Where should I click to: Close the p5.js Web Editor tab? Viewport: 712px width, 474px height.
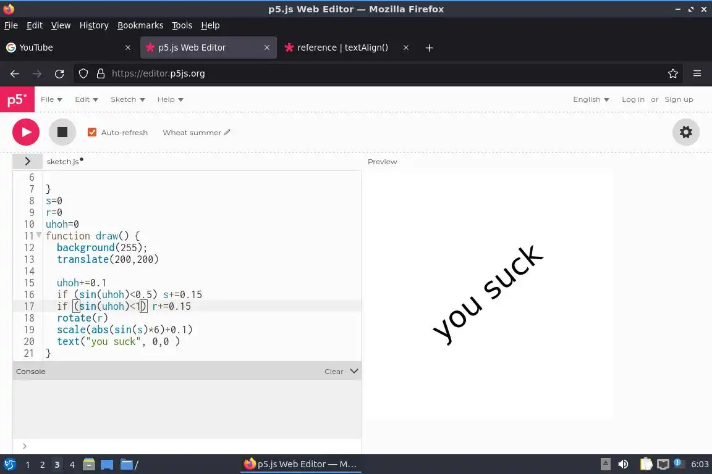pyautogui.click(x=267, y=48)
